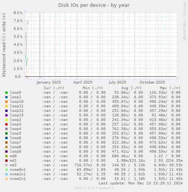Image resolution: width=188 pixels, height=192 pixels.
Task: Click the 'loop1' legend label
Action: pos(16,97)
